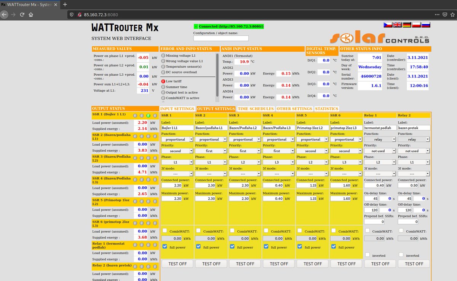The image size is (457, 281).
Task: Open the Function dropdown for Relay 1
Action: click(380, 140)
